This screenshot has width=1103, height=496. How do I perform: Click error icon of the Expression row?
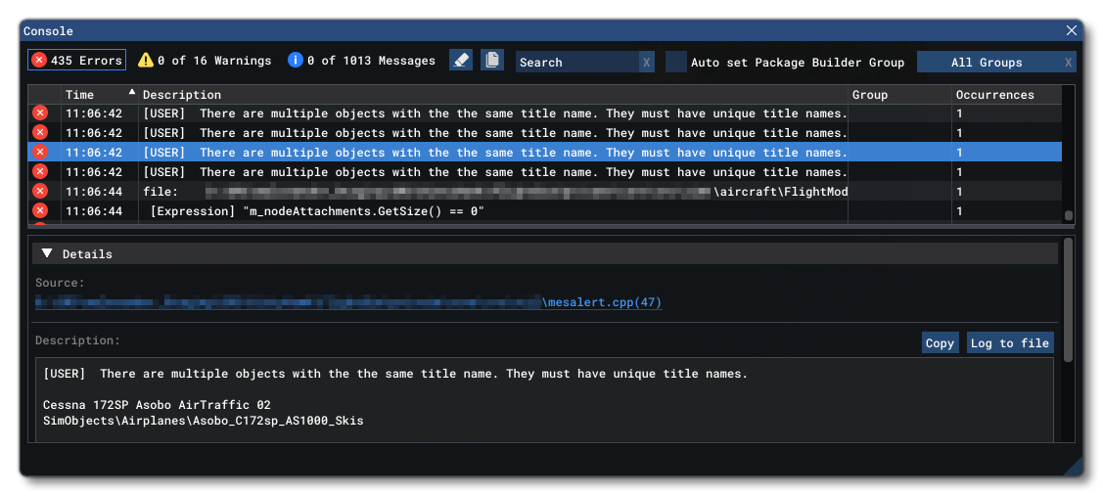click(40, 210)
